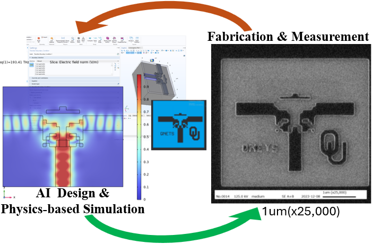Click the electric field slice plot
The image size is (373, 244).
(x=63, y=137)
